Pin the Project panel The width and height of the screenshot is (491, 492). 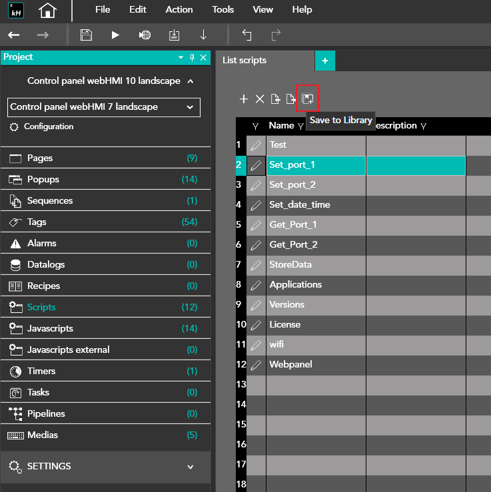click(193, 57)
